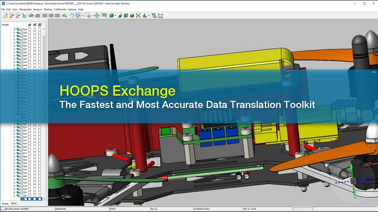This screenshot has width=378, height=212.
Task: Click the wireframe cube toolbar icon
Action: pos(126,16)
